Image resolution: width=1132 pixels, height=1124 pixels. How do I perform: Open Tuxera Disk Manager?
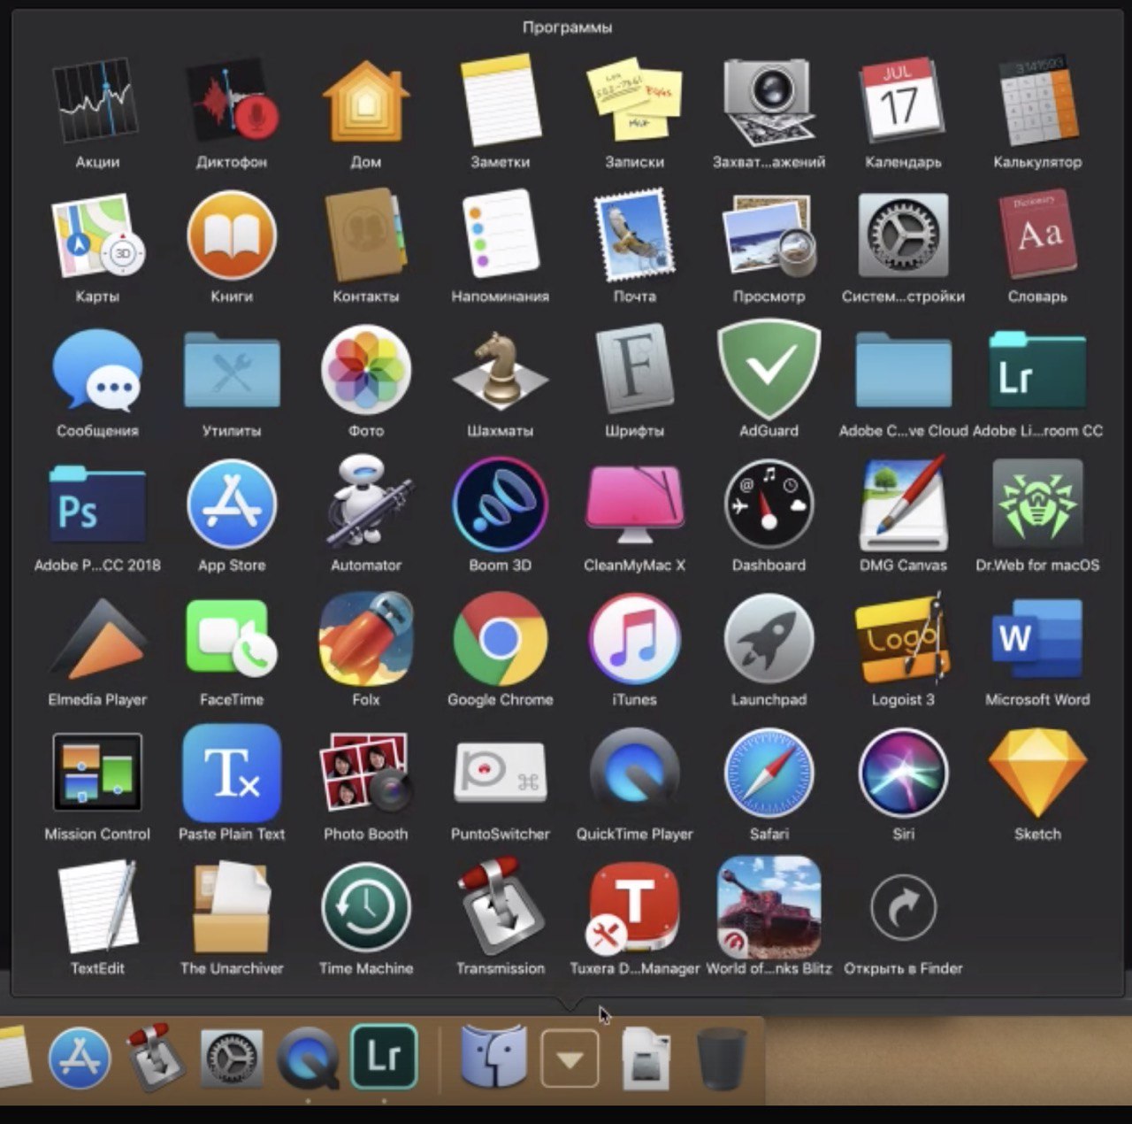(635, 907)
